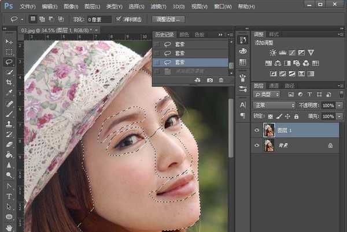Click the feather (羽化) input field

(99, 19)
